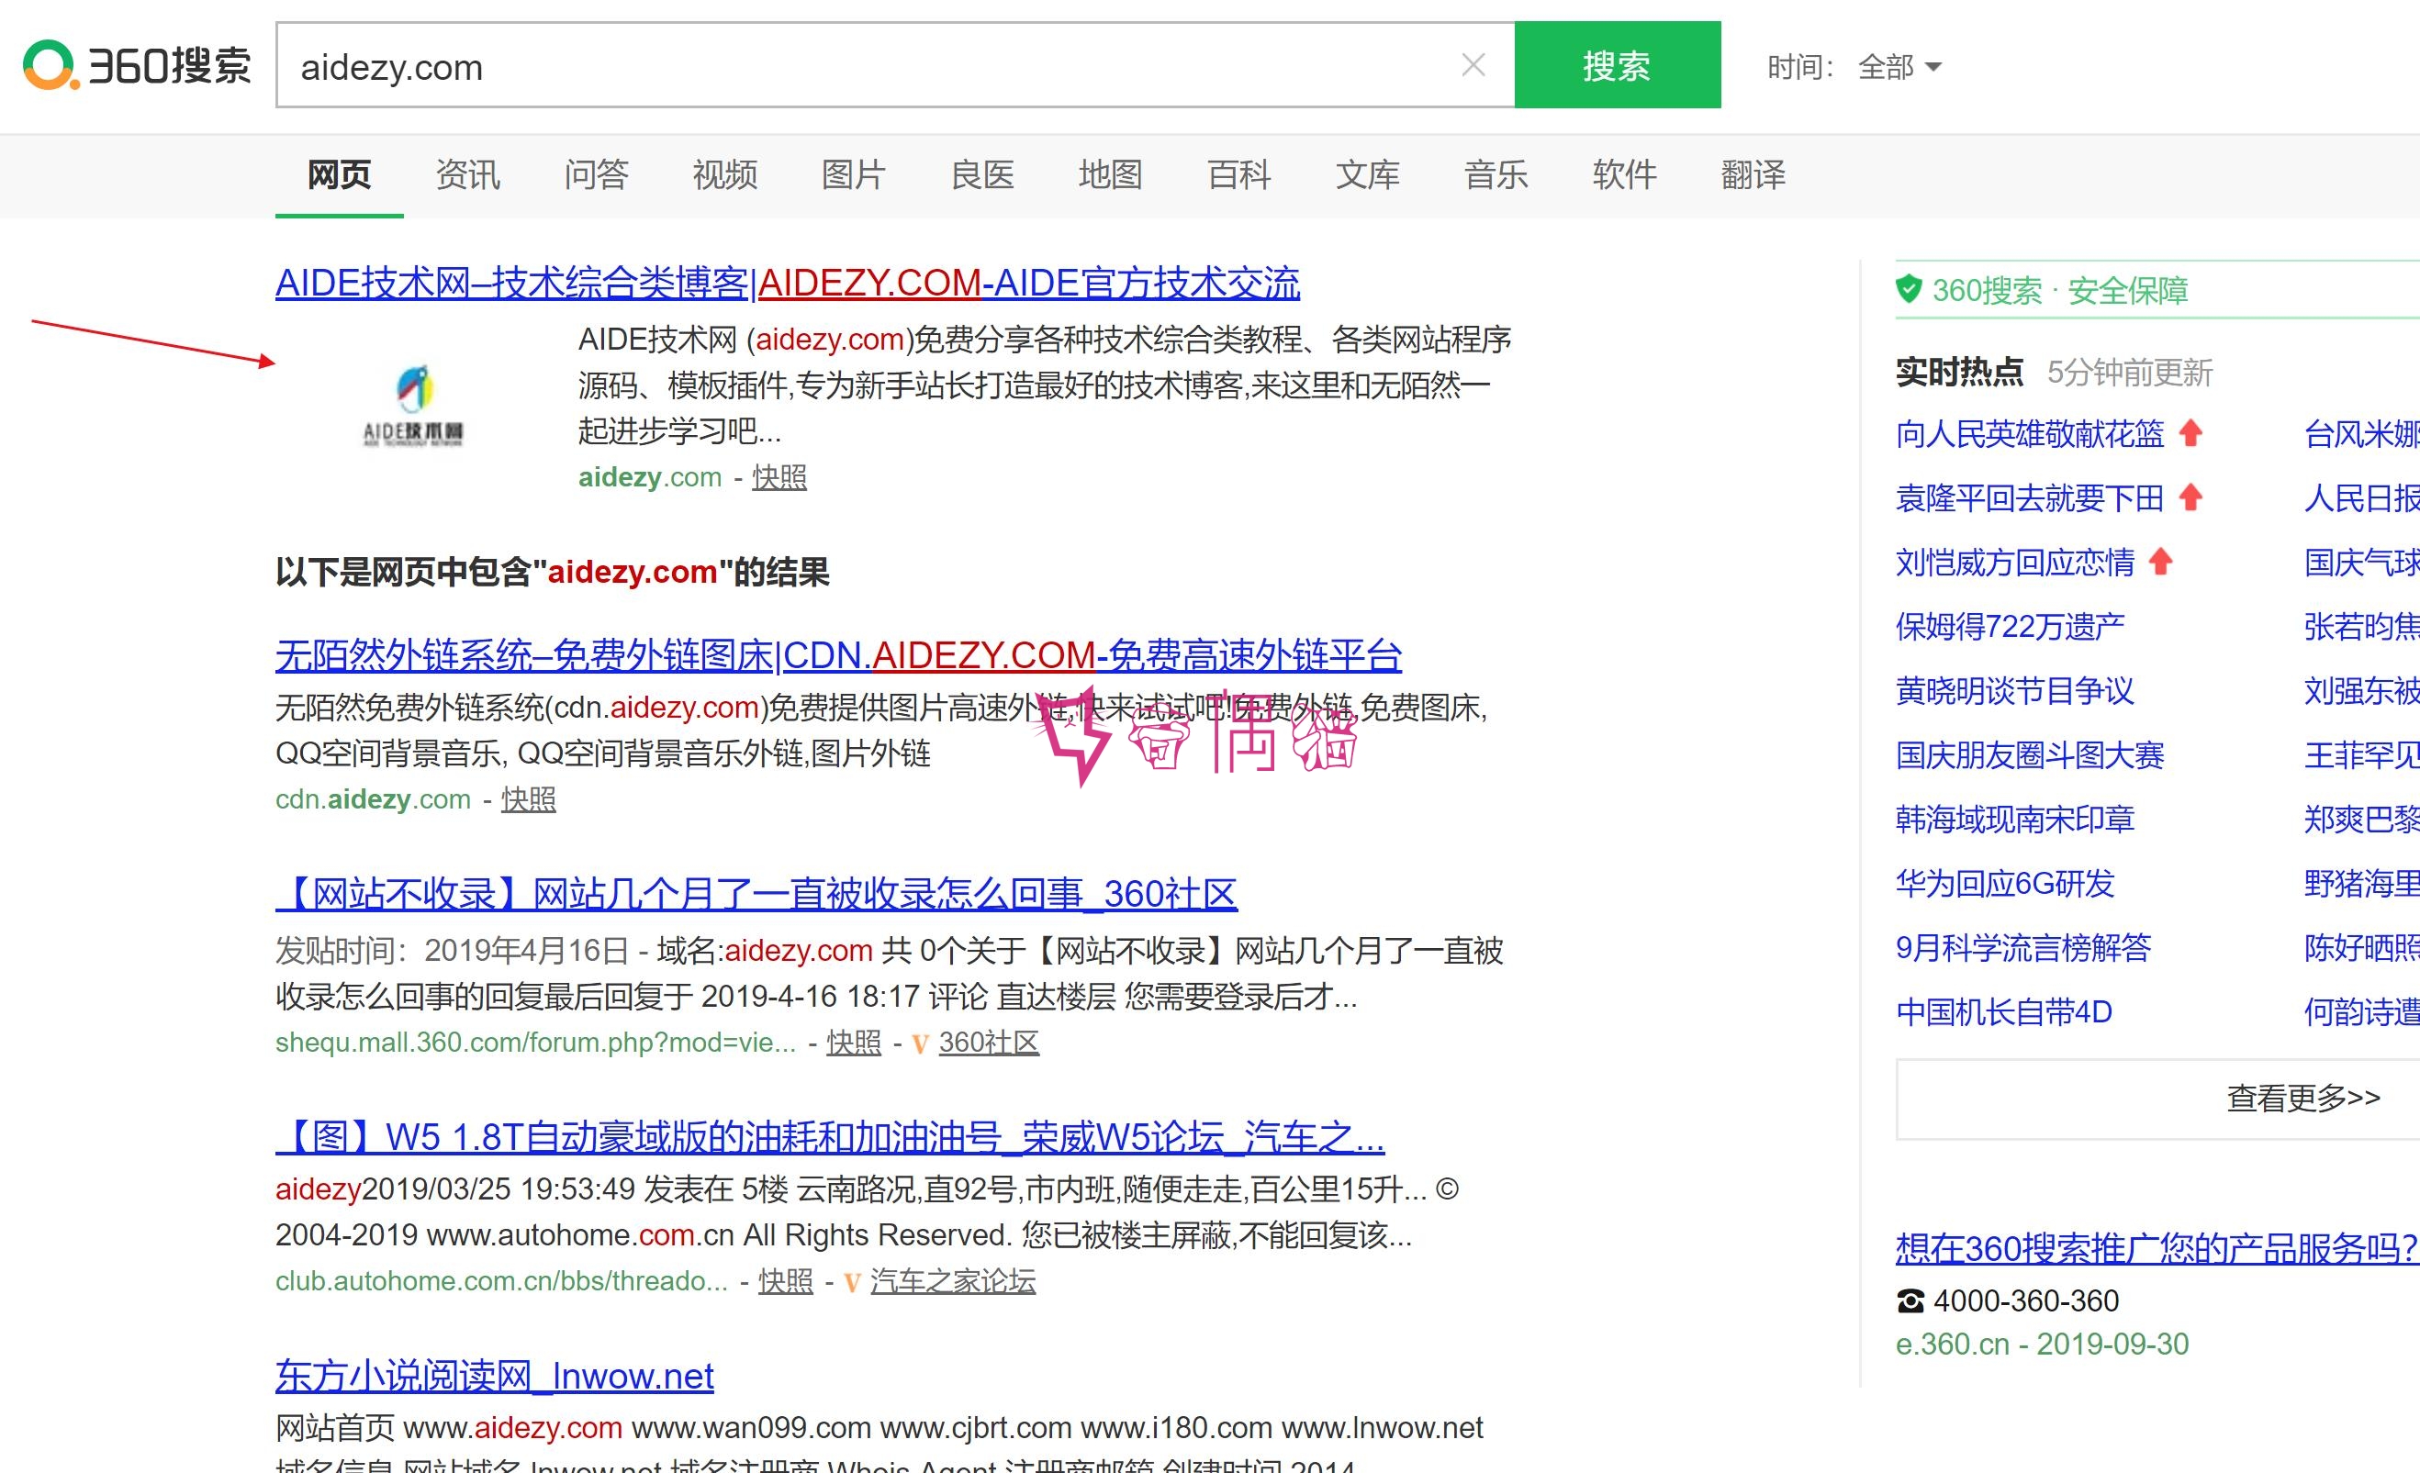Click the red up arrow beside 向人民英雄敬献花篮
Screen dimensions: 2420x1473
(x=2190, y=432)
